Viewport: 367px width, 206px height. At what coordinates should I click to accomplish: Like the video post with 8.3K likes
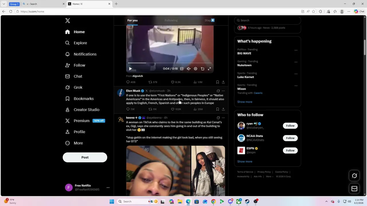(x=176, y=82)
